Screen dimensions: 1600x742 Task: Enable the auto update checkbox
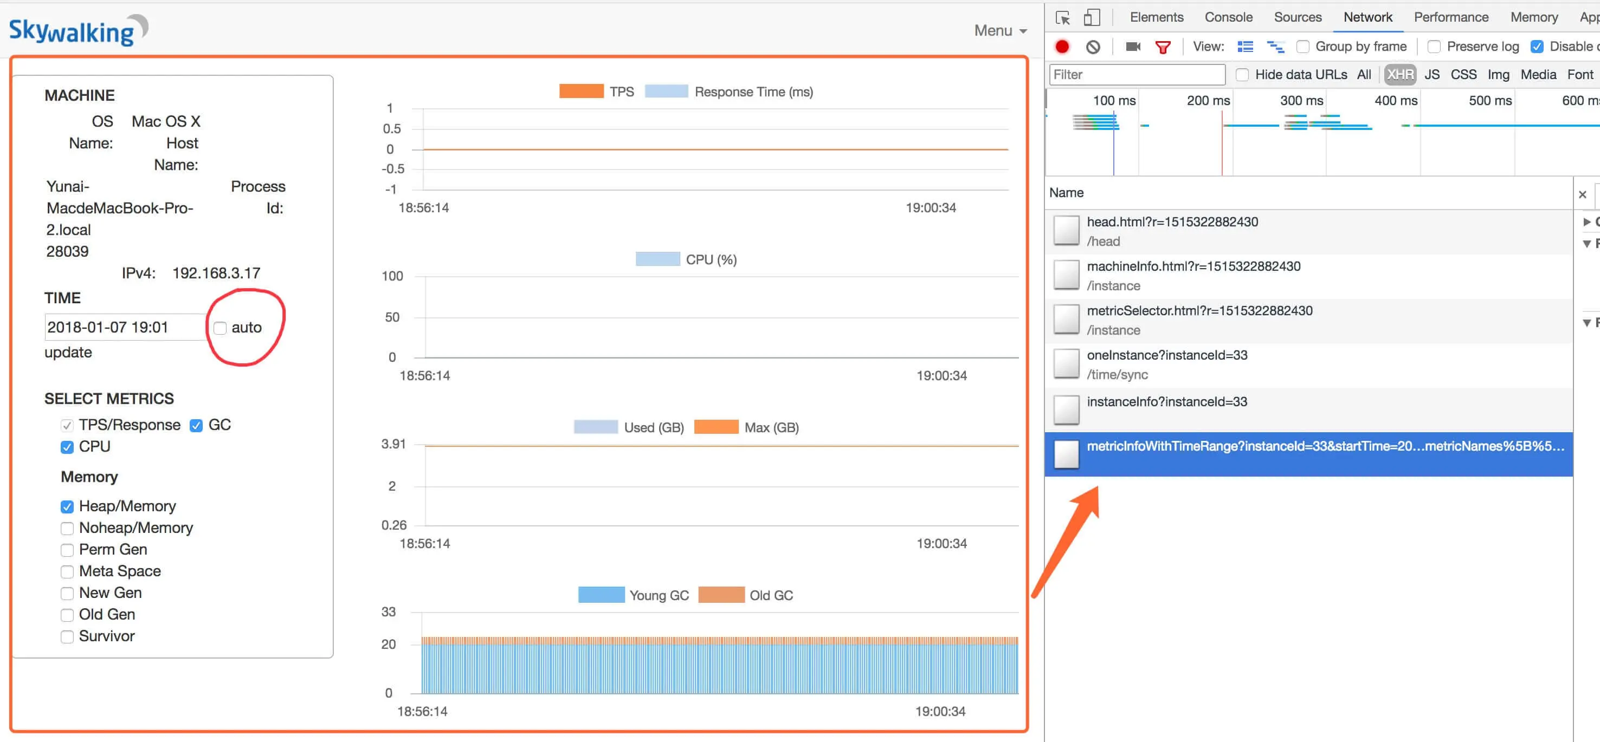point(220,328)
